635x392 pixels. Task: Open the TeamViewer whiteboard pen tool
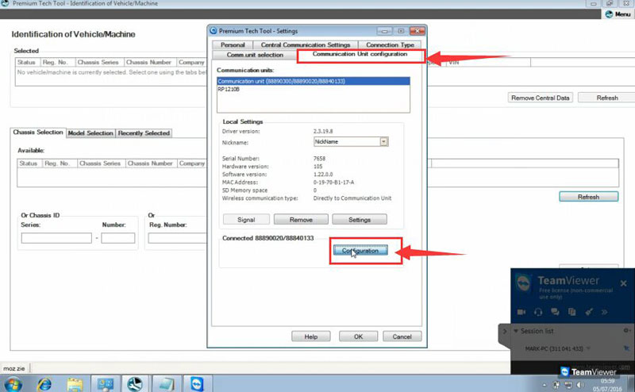pyautogui.click(x=589, y=312)
